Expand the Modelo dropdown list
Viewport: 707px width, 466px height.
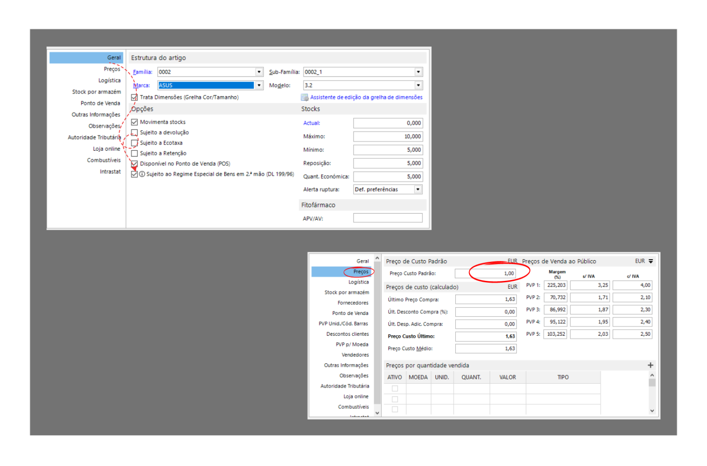tap(418, 85)
